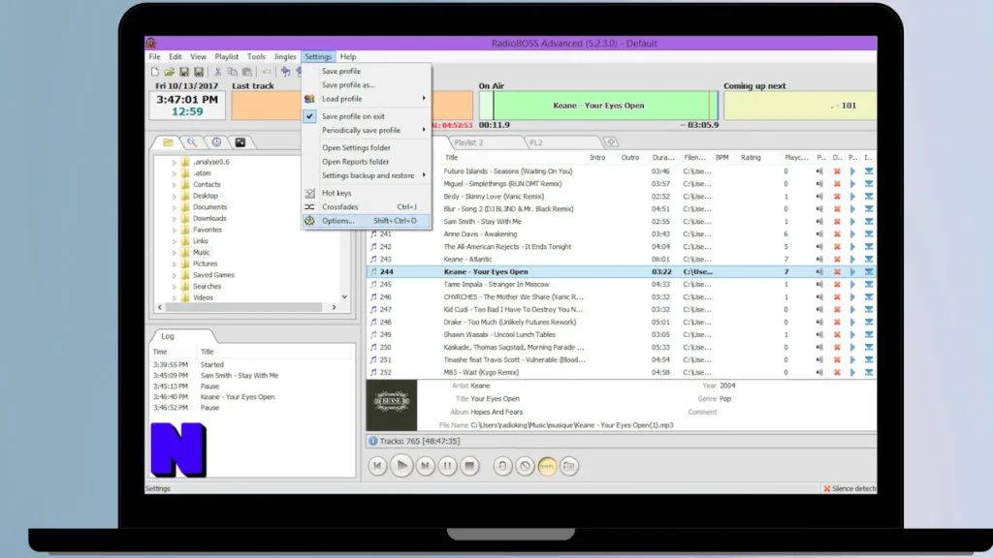Click red X icon in Birdy - Skinny Love row
The height and width of the screenshot is (558, 993).
click(x=837, y=196)
